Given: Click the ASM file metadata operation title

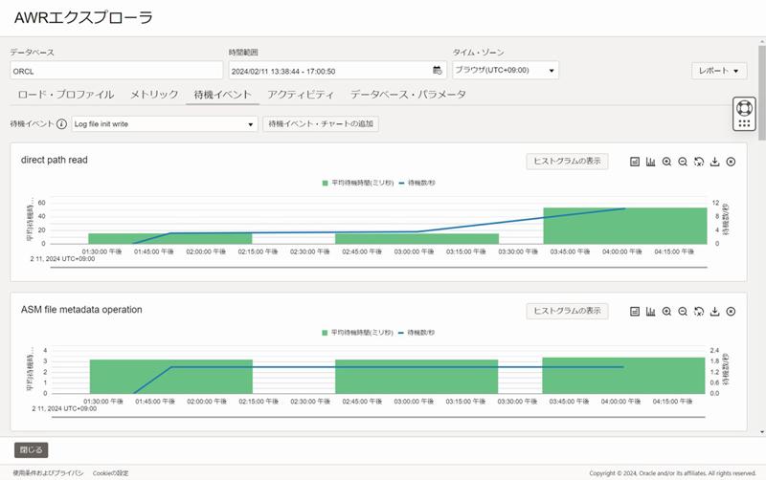Looking at the screenshot, I should 81,310.
